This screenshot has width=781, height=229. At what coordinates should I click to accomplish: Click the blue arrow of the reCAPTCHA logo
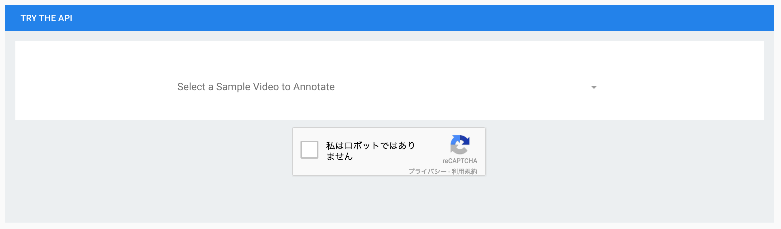point(462,140)
